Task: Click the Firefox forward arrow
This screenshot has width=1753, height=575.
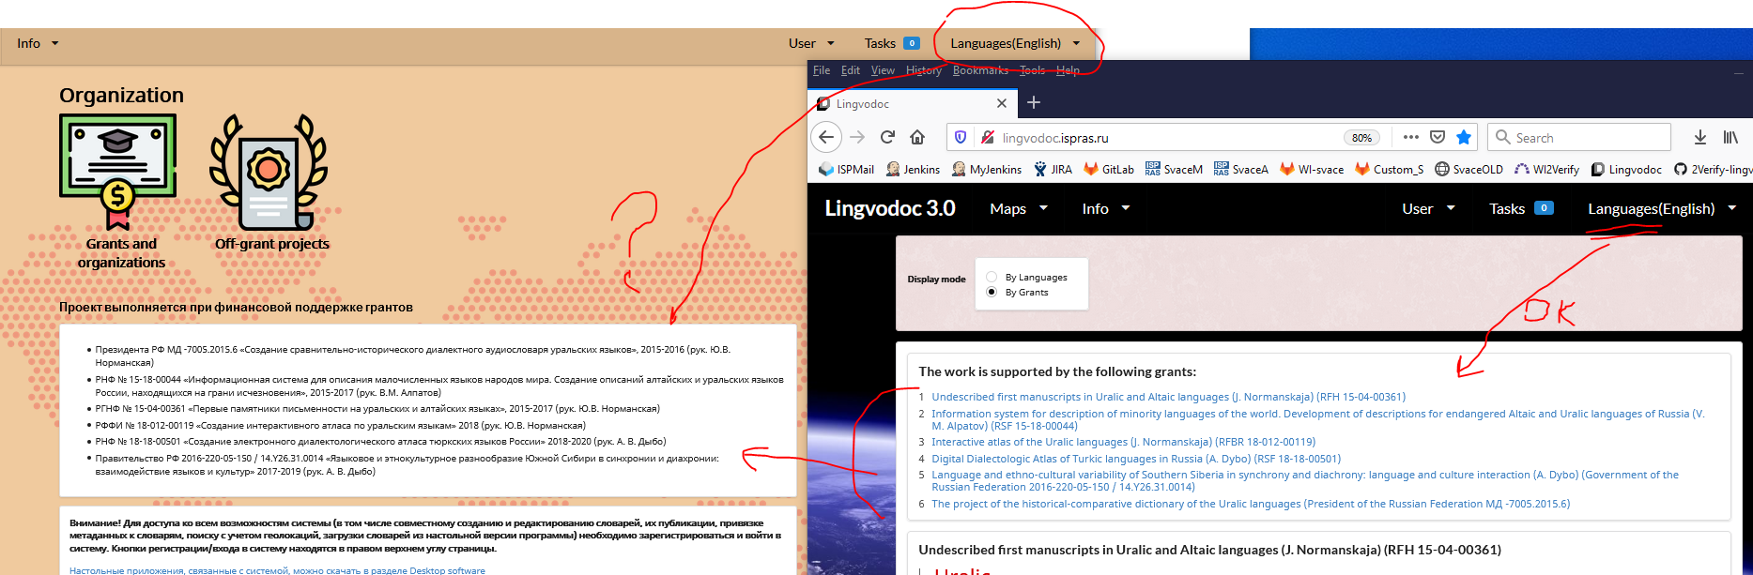Action: [857, 137]
